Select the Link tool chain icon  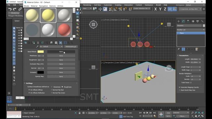[x=20, y=9]
